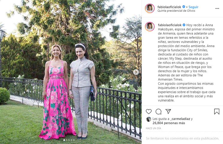Select the first carousel dot indicator

pos(64,140)
